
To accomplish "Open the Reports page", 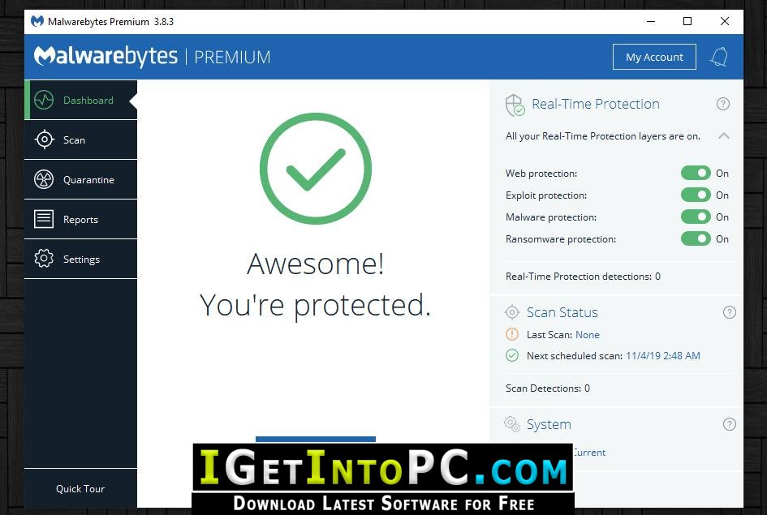I will coord(80,220).
